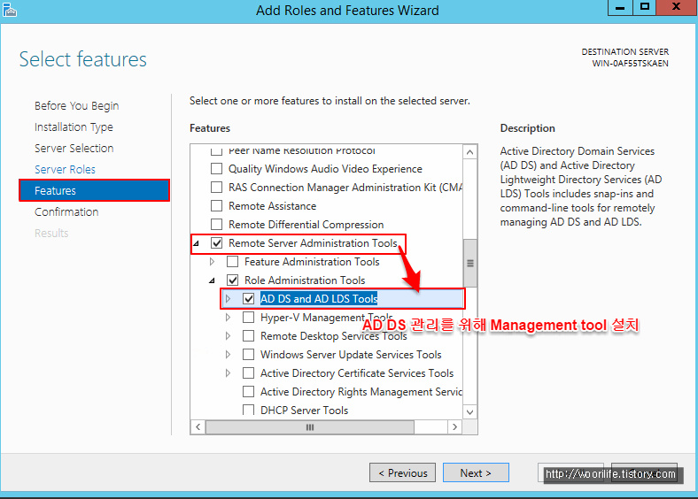Expand Remote Desktop Services Tools node
Screen dimensions: 698x499
(x=228, y=336)
